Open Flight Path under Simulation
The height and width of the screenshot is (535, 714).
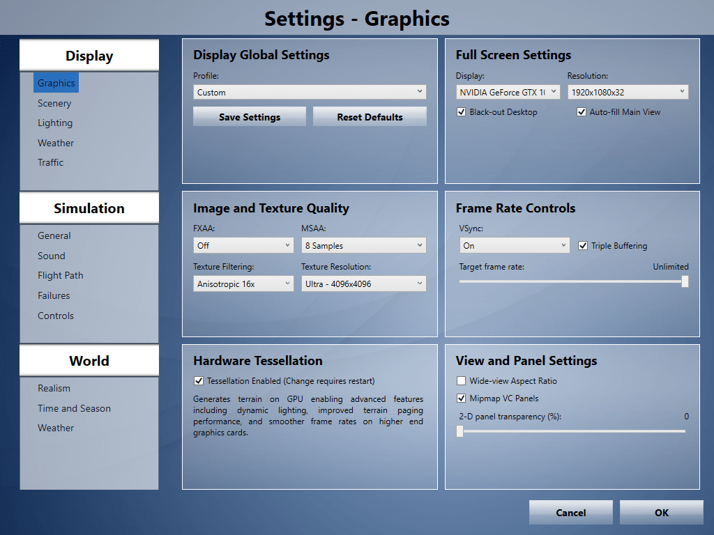click(x=61, y=275)
